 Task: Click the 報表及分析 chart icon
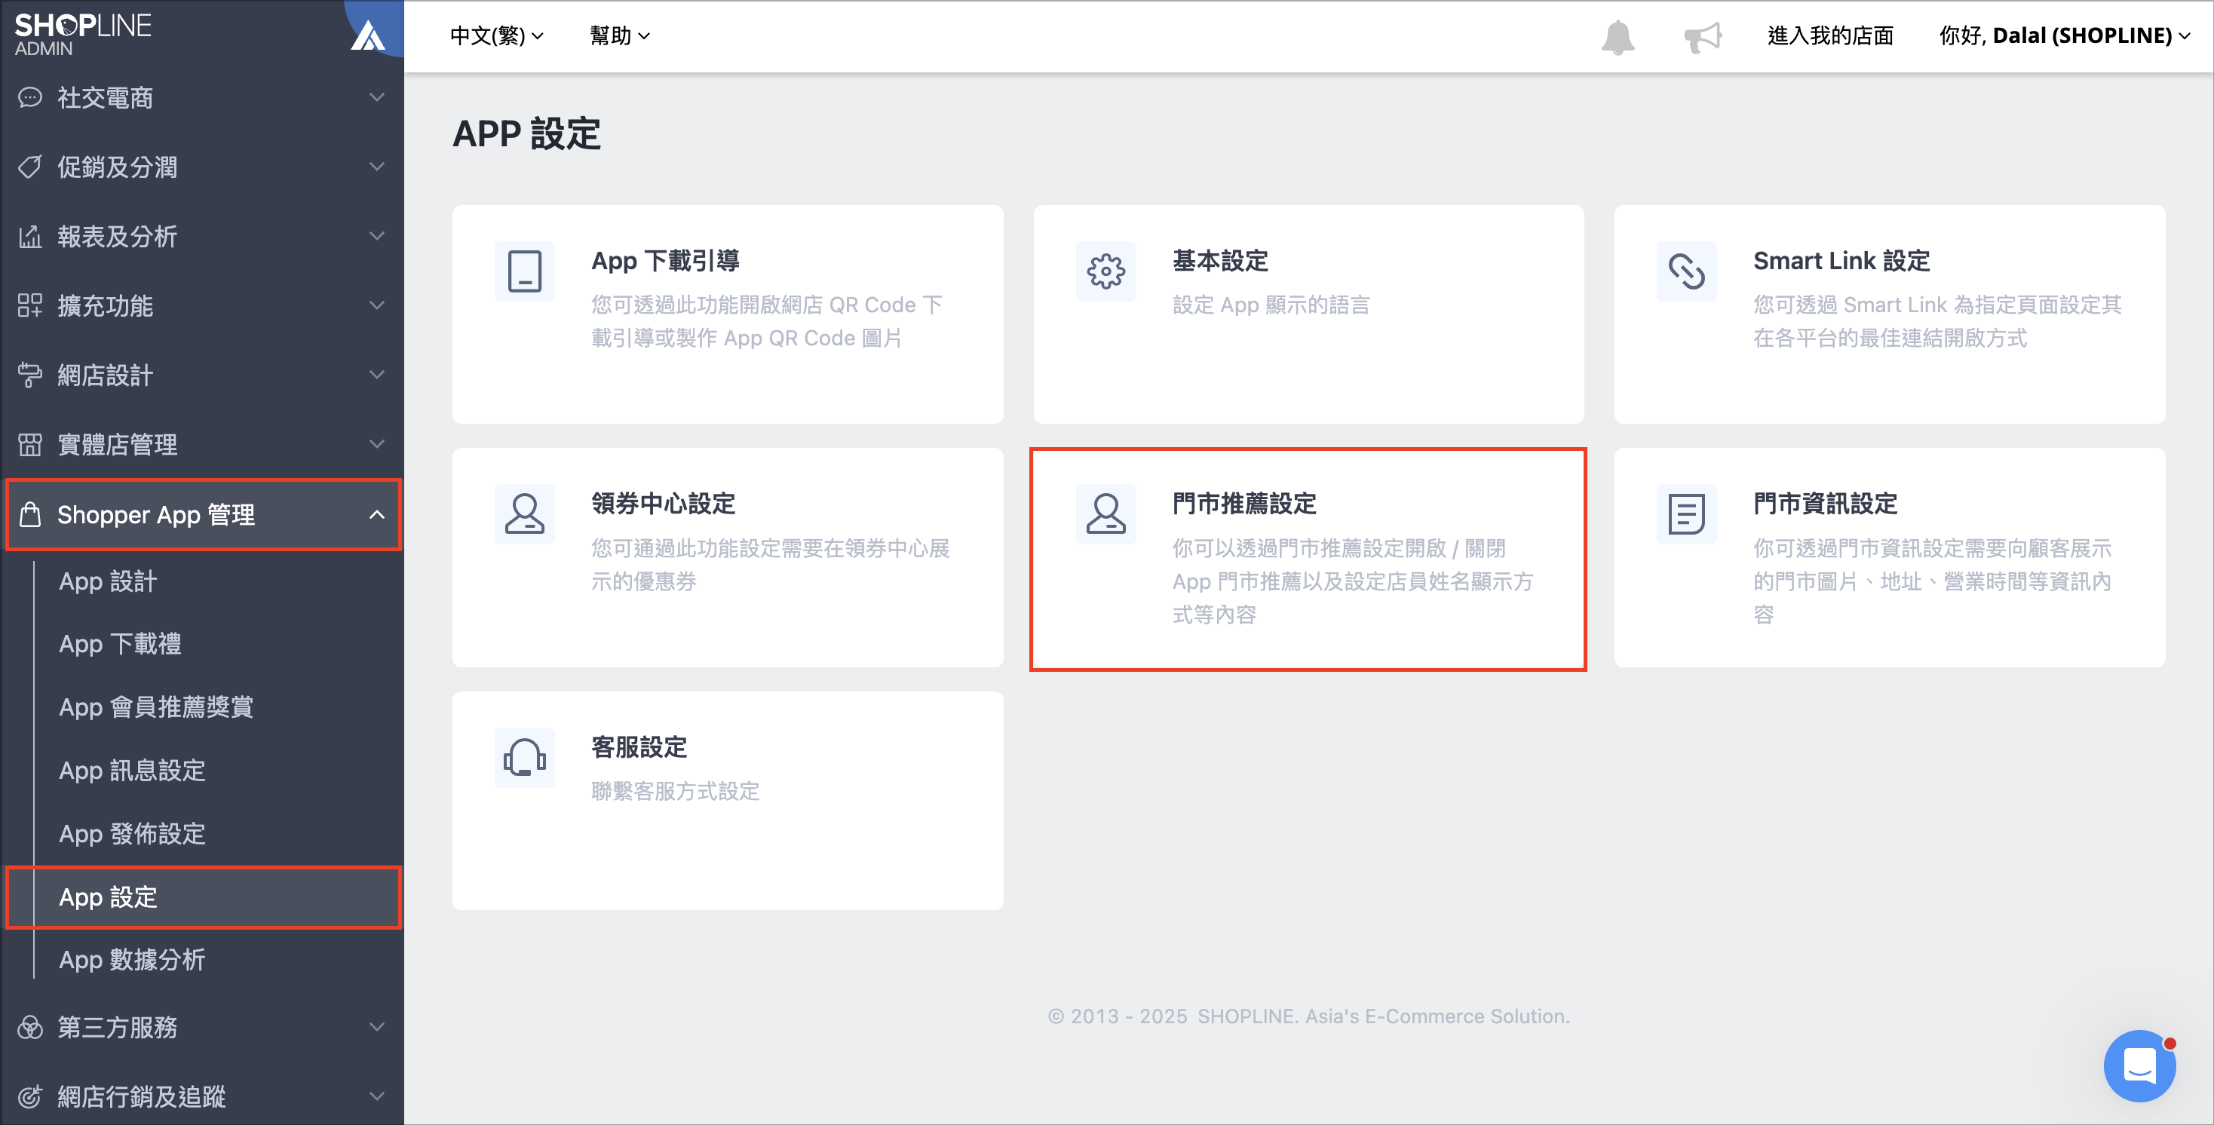pyautogui.click(x=30, y=236)
